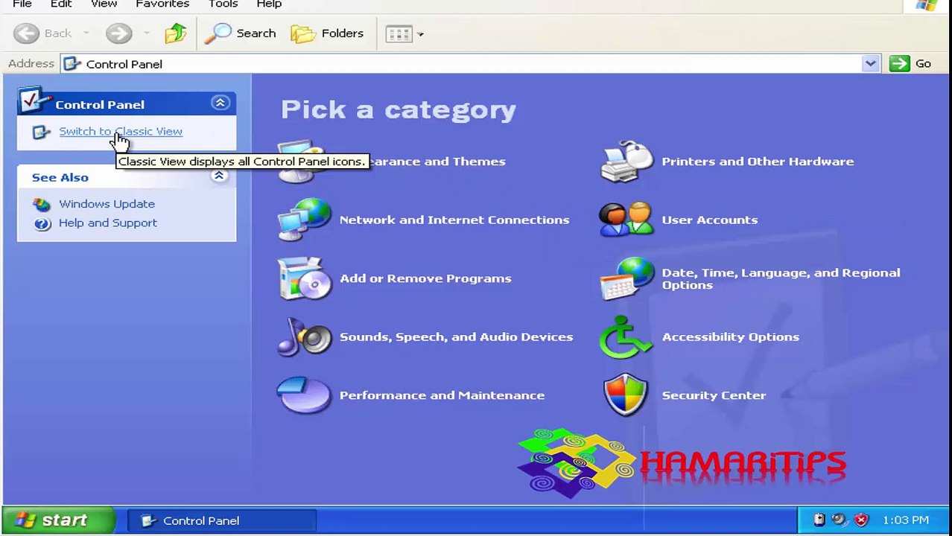Open Performance and Maintenance pie chart icon

point(304,395)
